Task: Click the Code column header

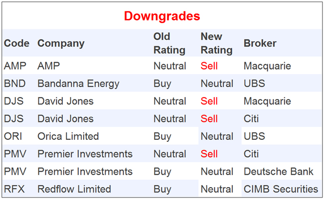Action: coord(16,43)
